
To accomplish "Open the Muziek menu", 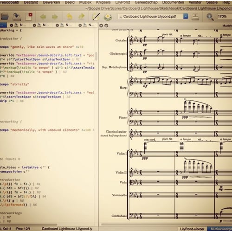I will pos(85,2).
